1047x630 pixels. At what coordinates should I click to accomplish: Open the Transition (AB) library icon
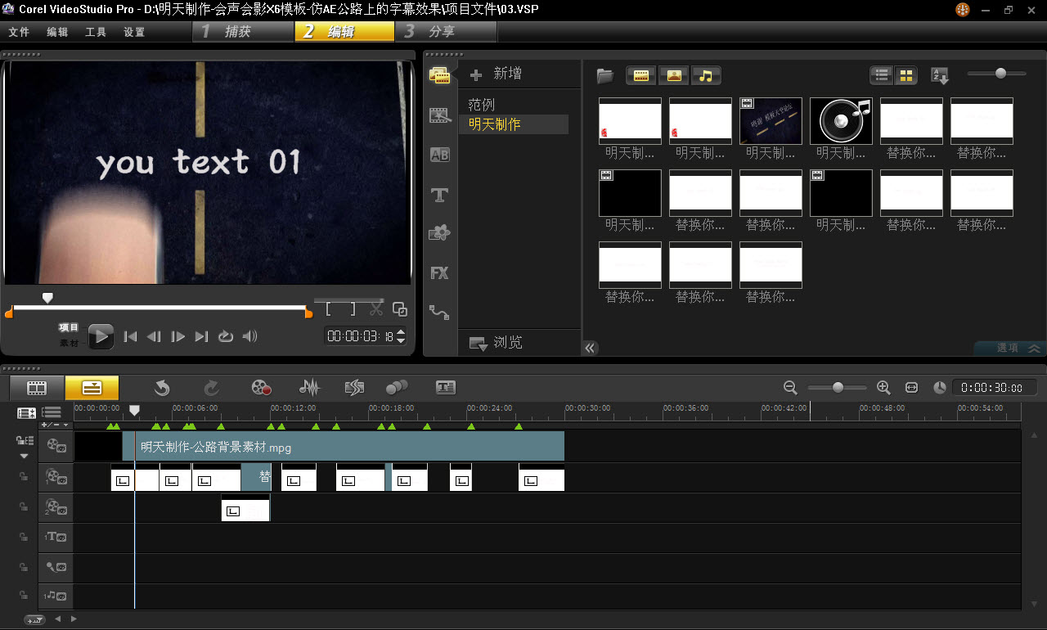point(440,155)
